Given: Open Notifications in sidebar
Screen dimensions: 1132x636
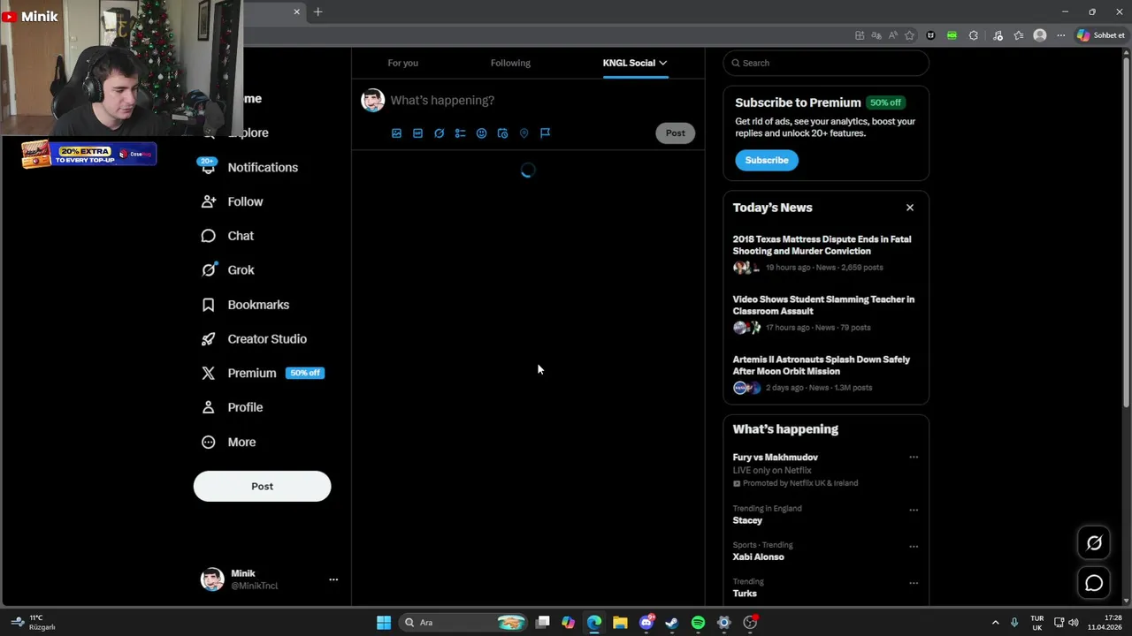Looking at the screenshot, I should click(x=249, y=167).
